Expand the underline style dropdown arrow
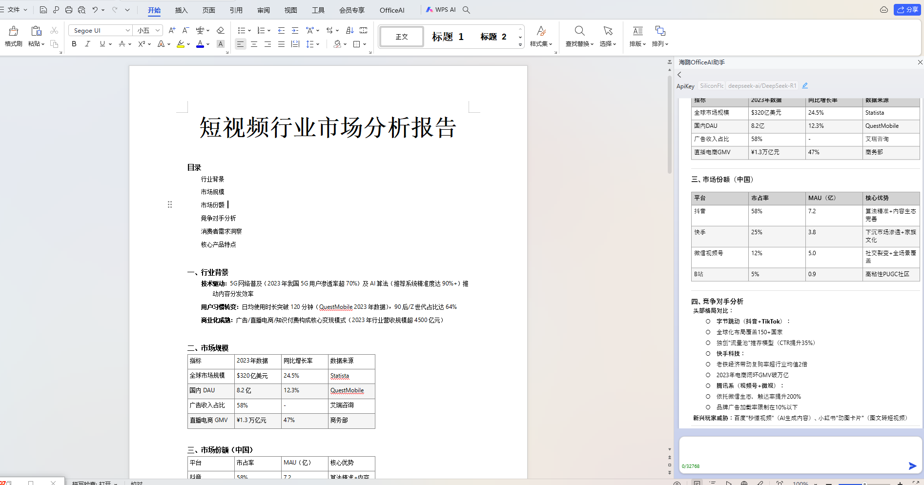Screen dimensions: 924x485 [x=110, y=44]
